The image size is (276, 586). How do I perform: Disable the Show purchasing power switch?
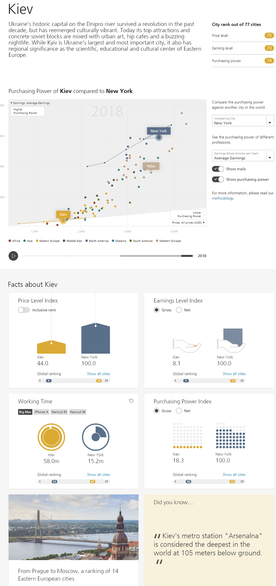[218, 179]
